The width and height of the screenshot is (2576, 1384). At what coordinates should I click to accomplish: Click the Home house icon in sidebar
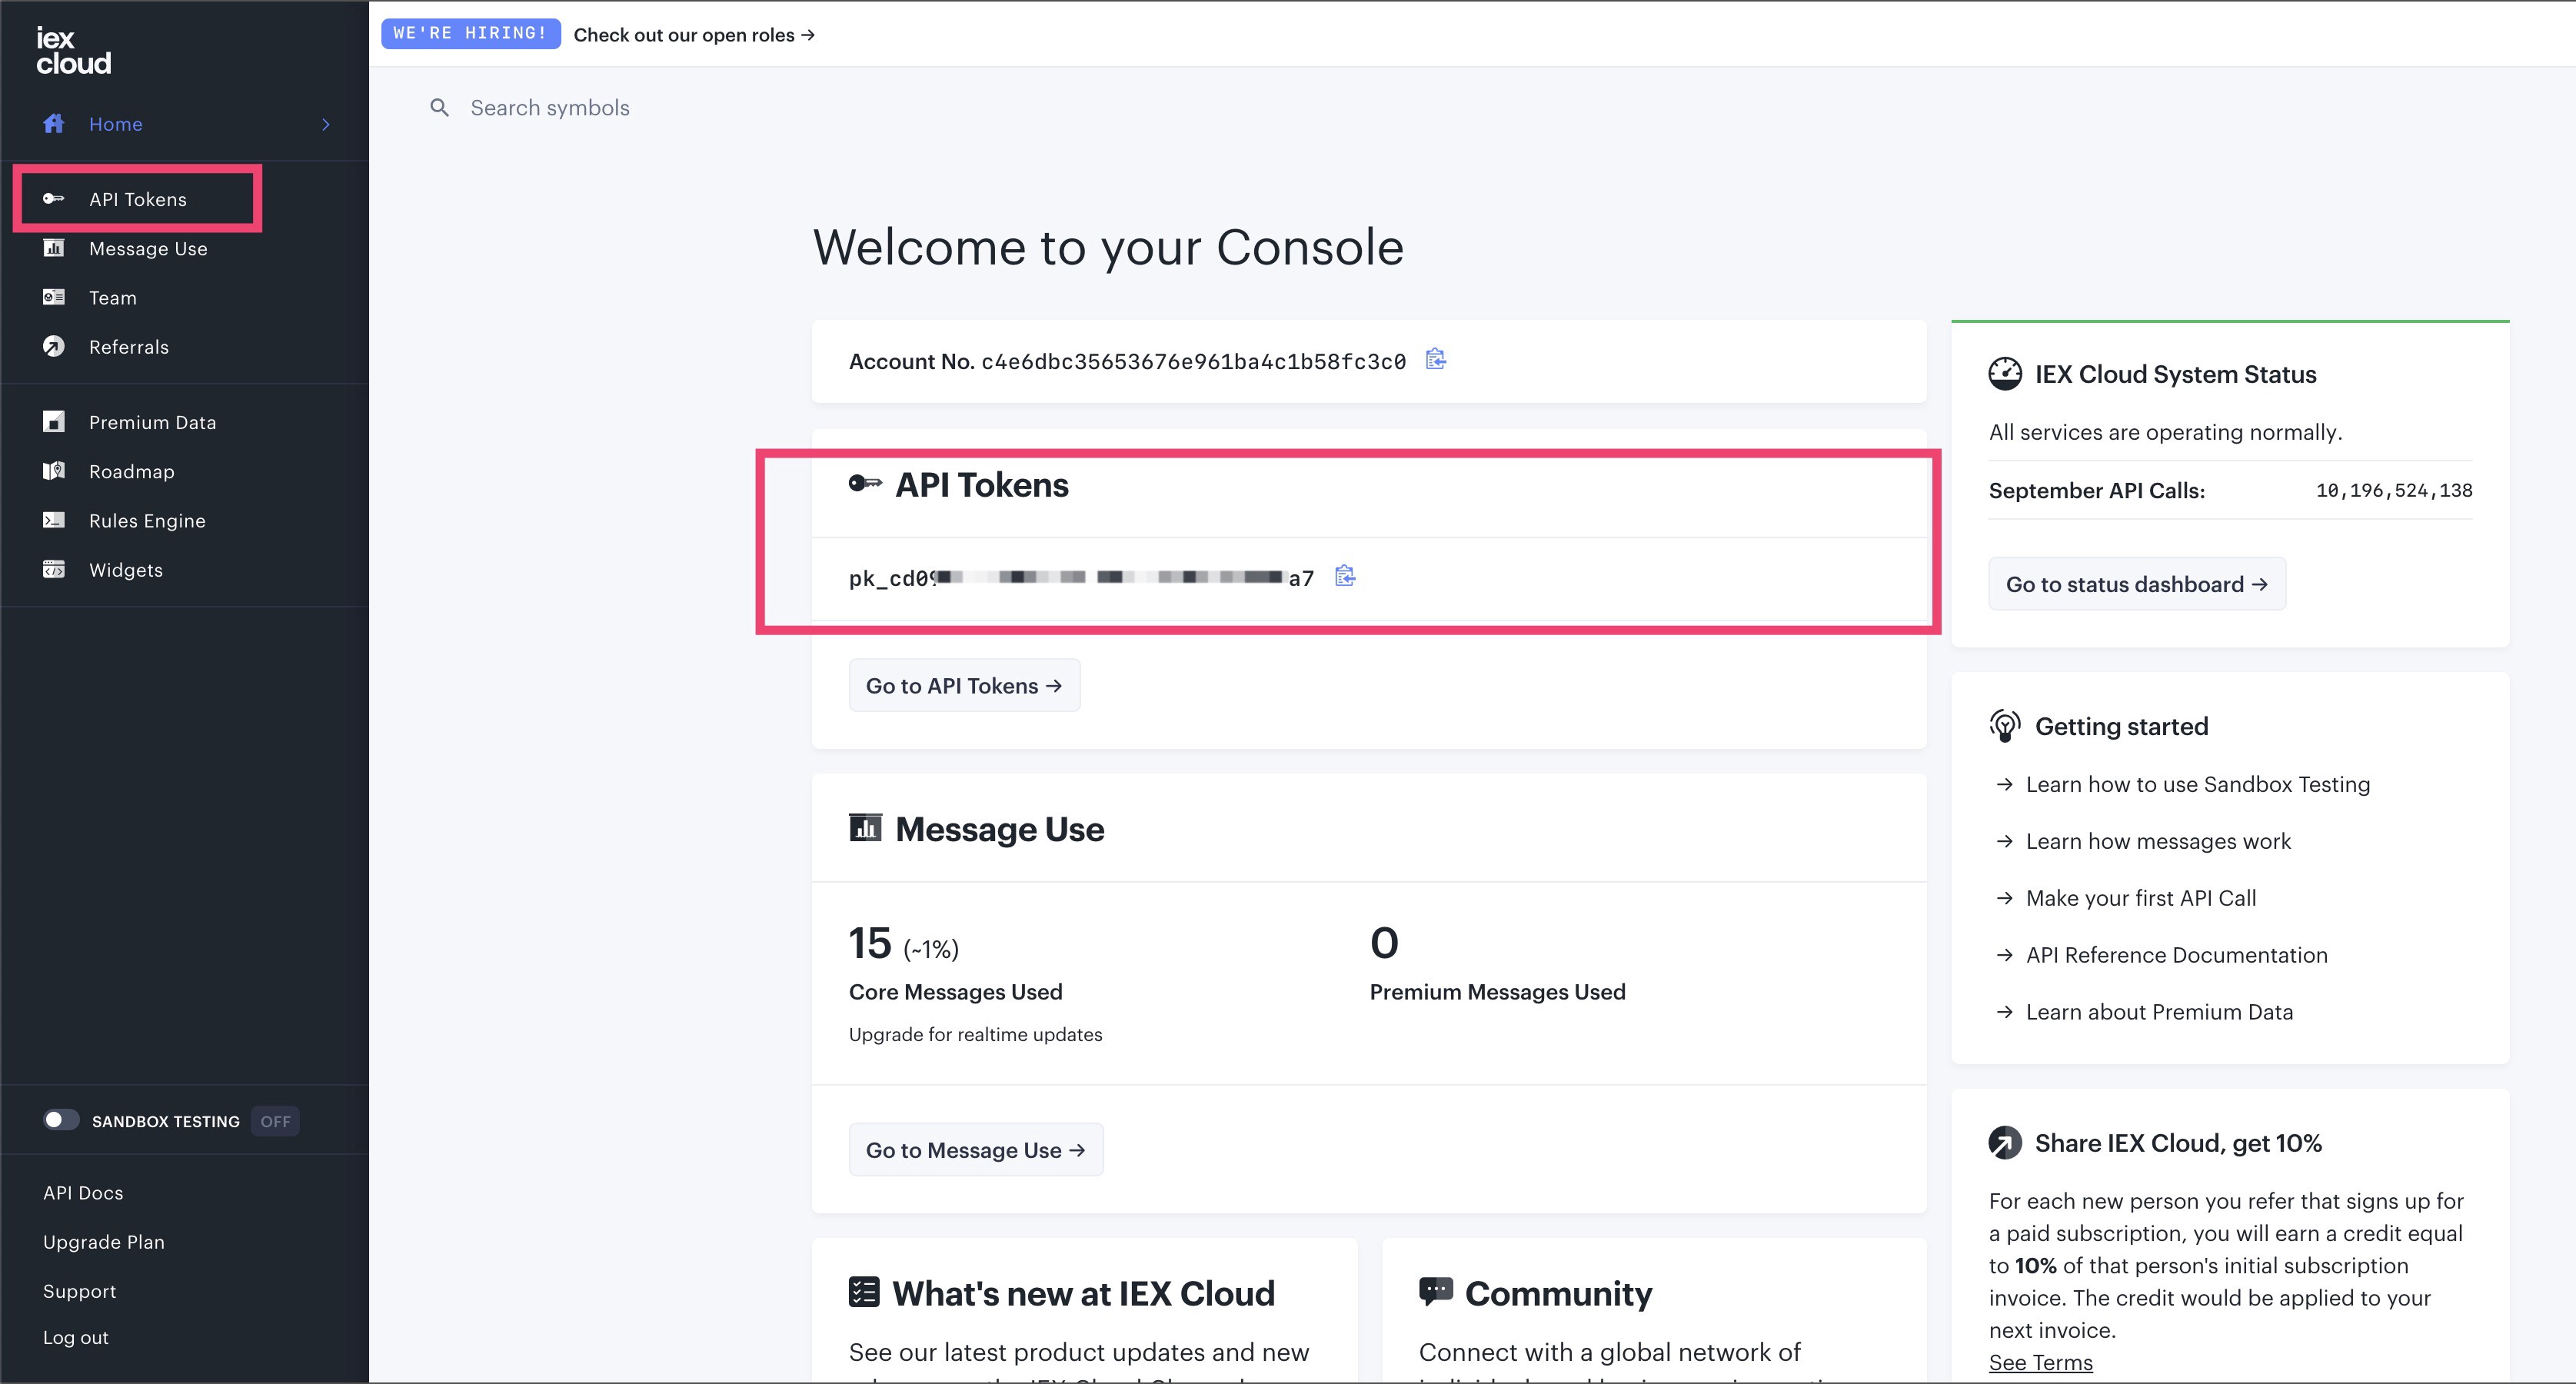[x=54, y=123]
